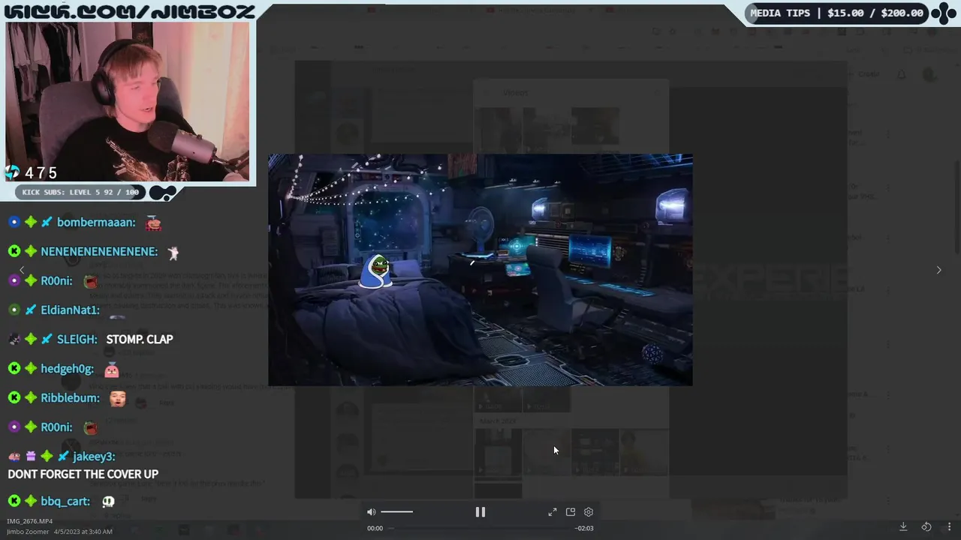Go to the next media item arrow
This screenshot has width=961, height=540.
click(x=938, y=270)
